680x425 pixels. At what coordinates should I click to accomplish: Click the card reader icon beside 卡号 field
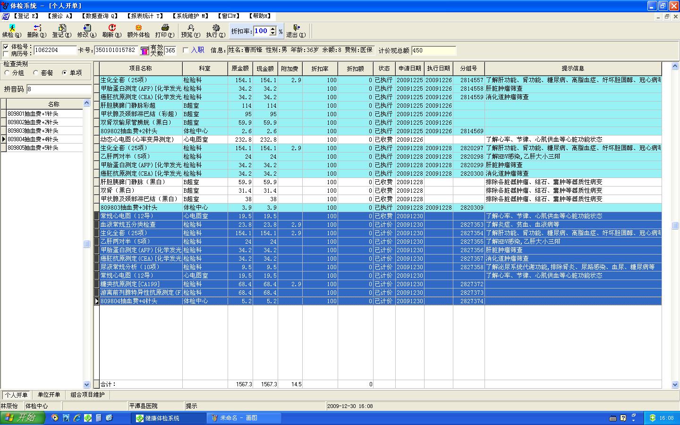coord(144,50)
